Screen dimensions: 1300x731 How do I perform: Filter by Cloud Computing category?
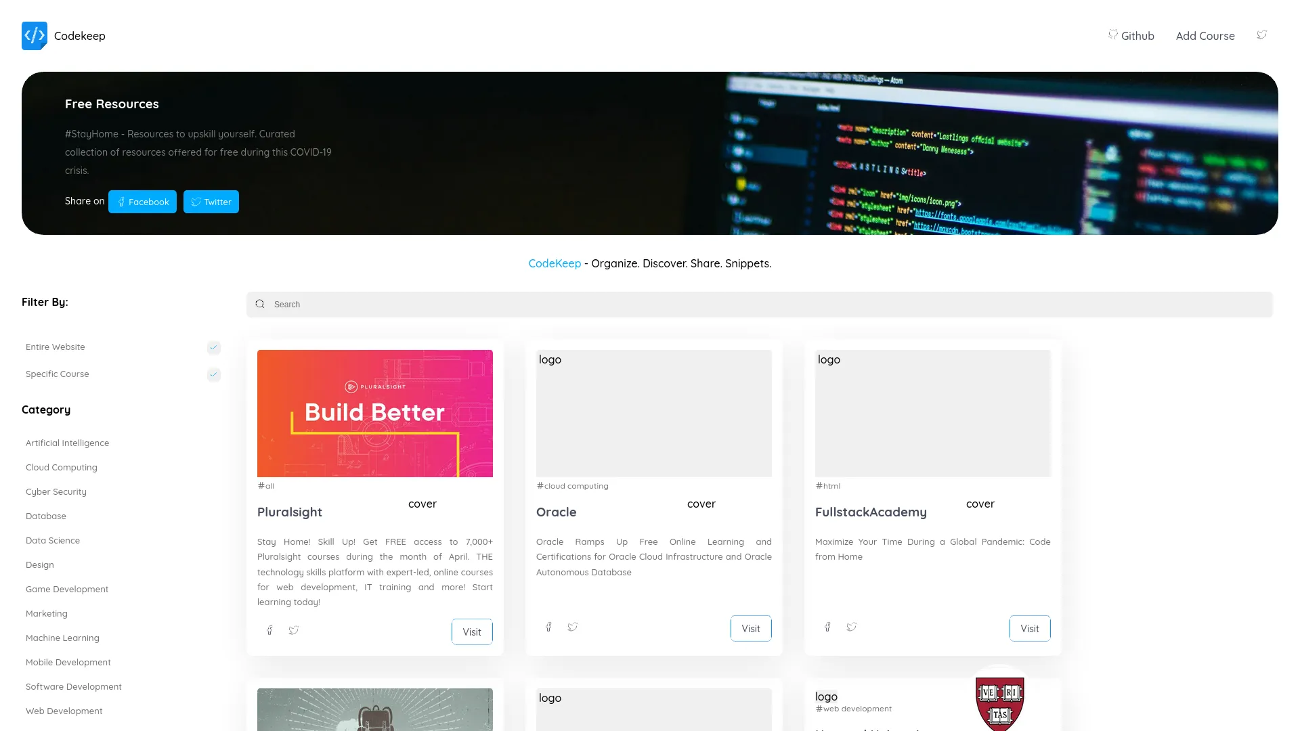[62, 467]
